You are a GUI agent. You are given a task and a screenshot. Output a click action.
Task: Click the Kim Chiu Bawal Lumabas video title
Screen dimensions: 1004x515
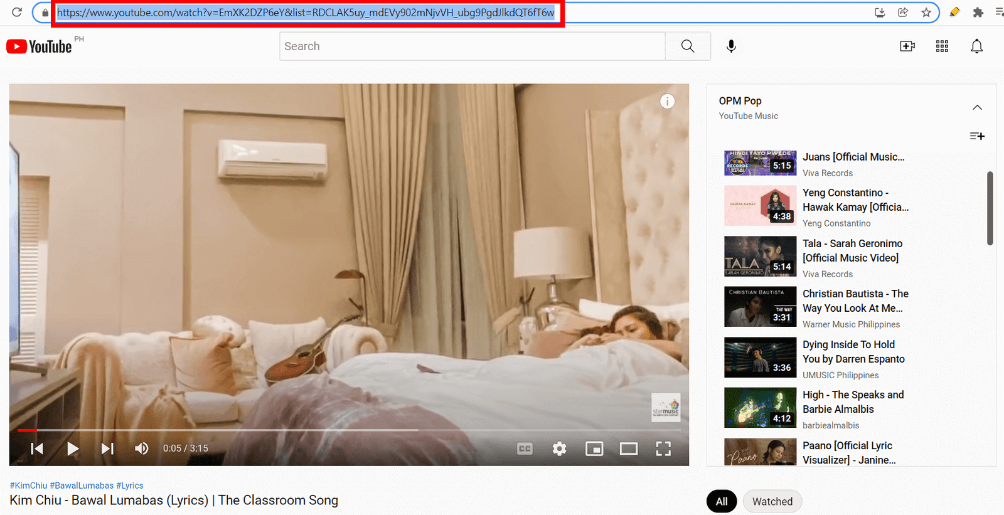pyautogui.click(x=174, y=501)
